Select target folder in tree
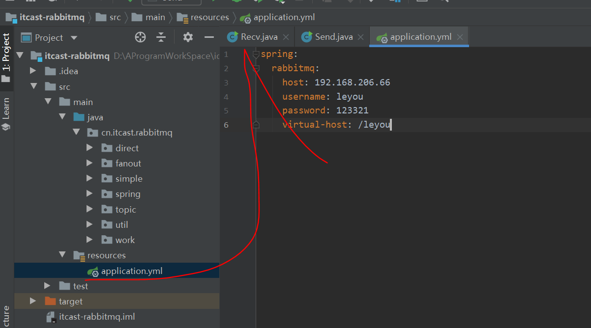This screenshot has height=328, width=591. [x=71, y=301]
